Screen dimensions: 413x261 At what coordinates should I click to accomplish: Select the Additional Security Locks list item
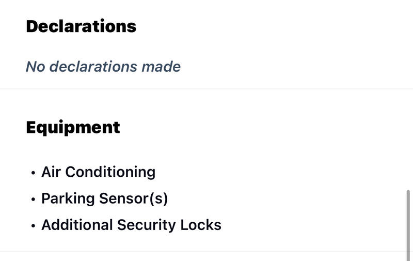pos(131,225)
